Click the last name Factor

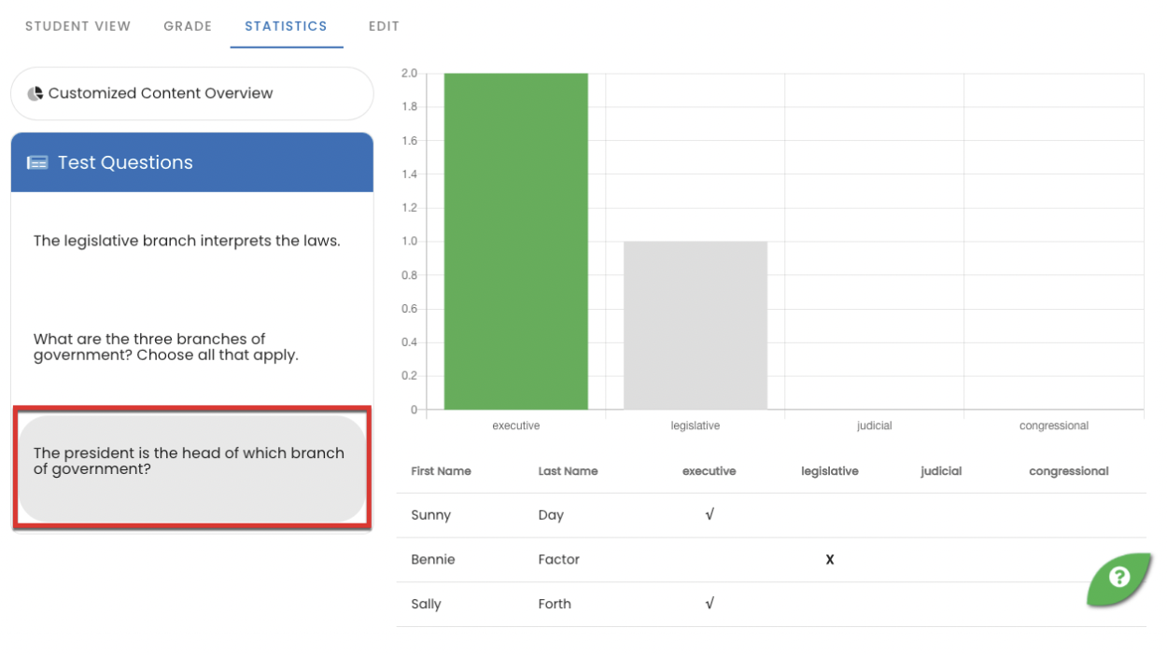tap(558, 560)
